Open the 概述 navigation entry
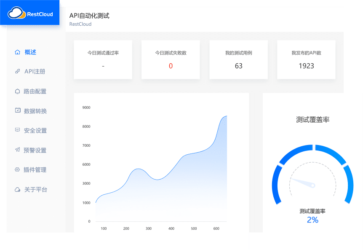This screenshot has height=250, width=363. click(30, 51)
